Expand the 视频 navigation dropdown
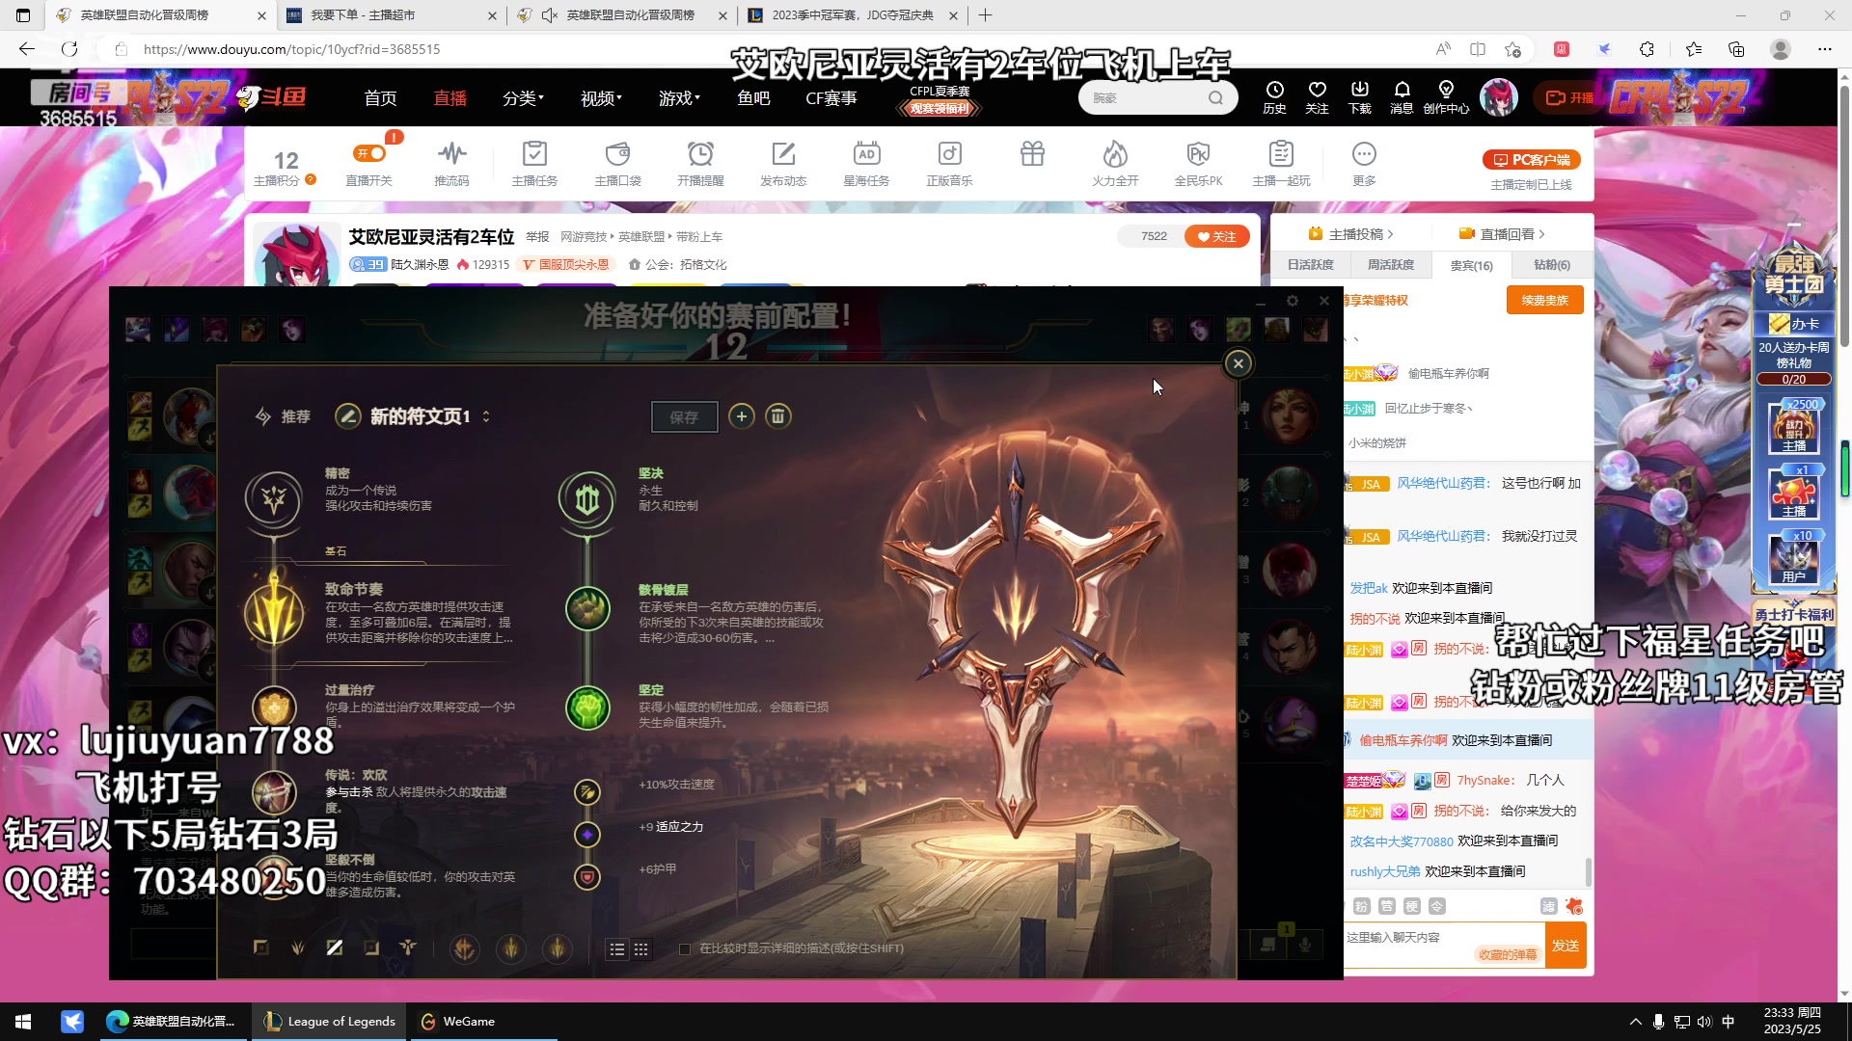Viewport: 1852px width, 1041px height. pyautogui.click(x=601, y=98)
